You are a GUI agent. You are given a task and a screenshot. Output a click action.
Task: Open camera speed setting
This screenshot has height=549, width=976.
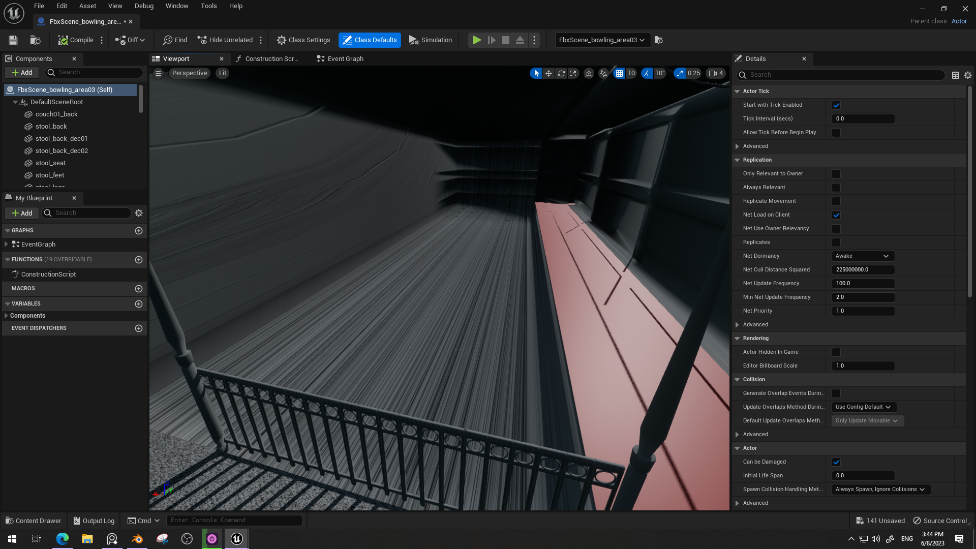click(716, 73)
